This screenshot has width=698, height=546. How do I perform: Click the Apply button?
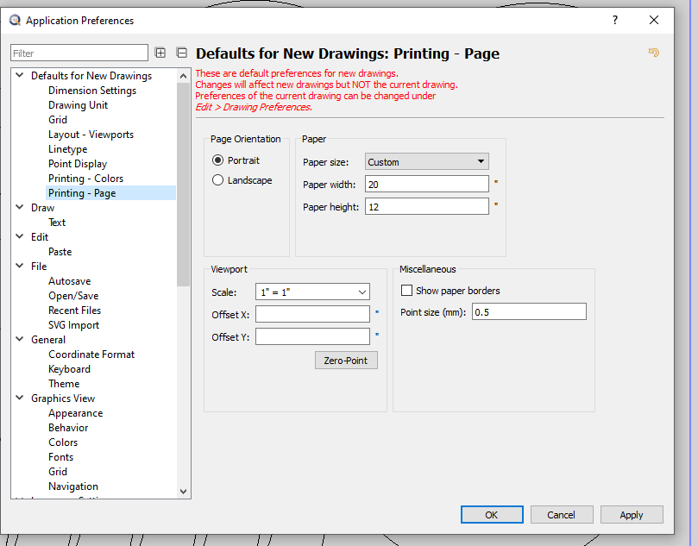click(x=631, y=515)
